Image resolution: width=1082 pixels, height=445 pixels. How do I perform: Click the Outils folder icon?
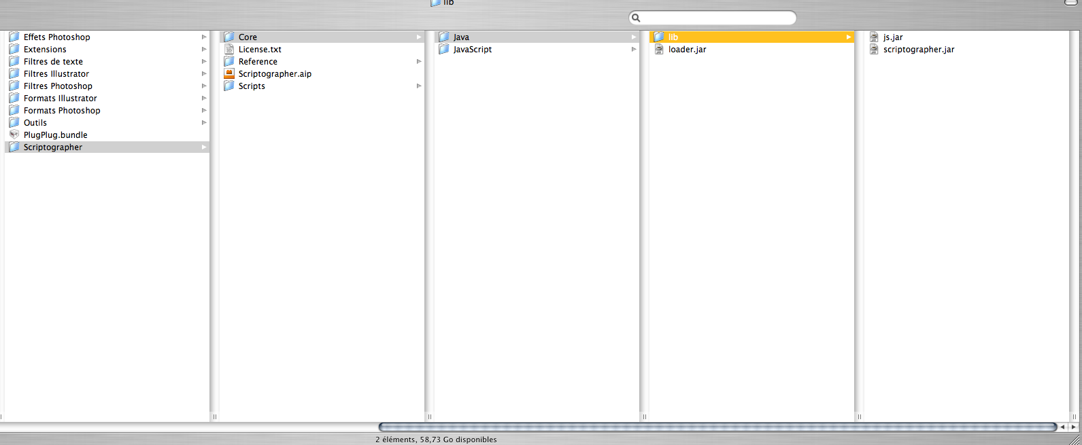point(14,122)
